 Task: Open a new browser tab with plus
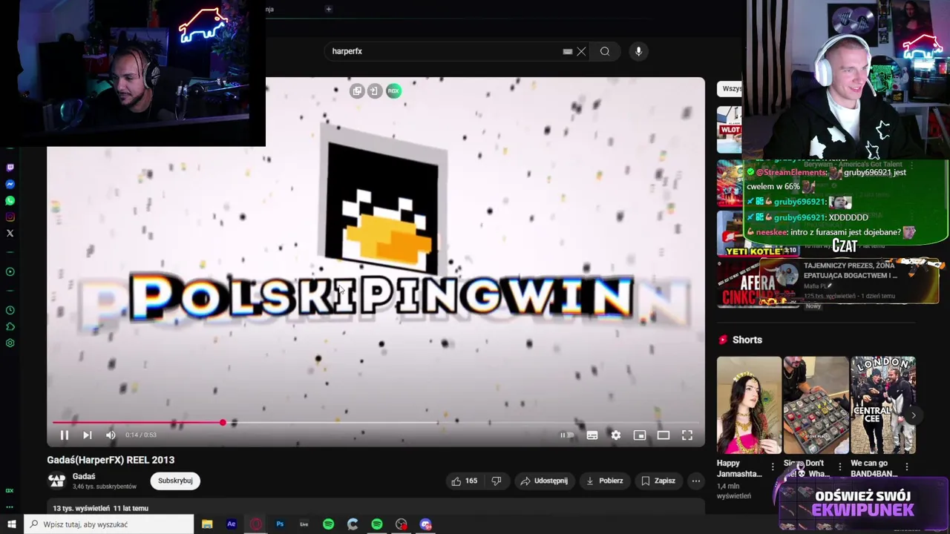point(328,9)
